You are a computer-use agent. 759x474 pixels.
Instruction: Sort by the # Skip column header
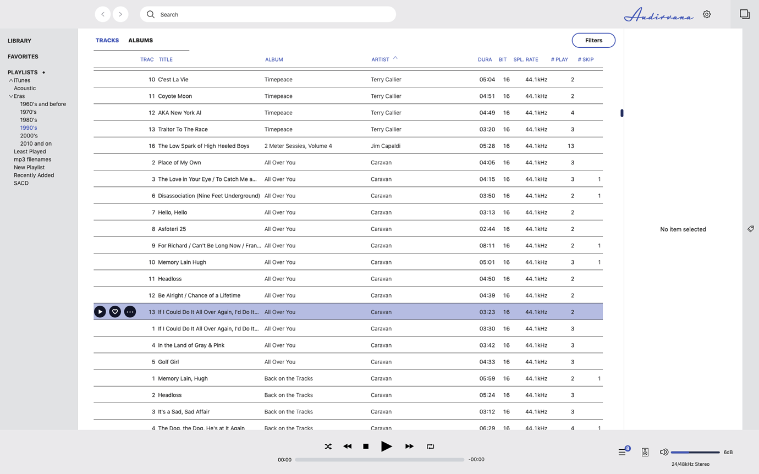(586, 59)
